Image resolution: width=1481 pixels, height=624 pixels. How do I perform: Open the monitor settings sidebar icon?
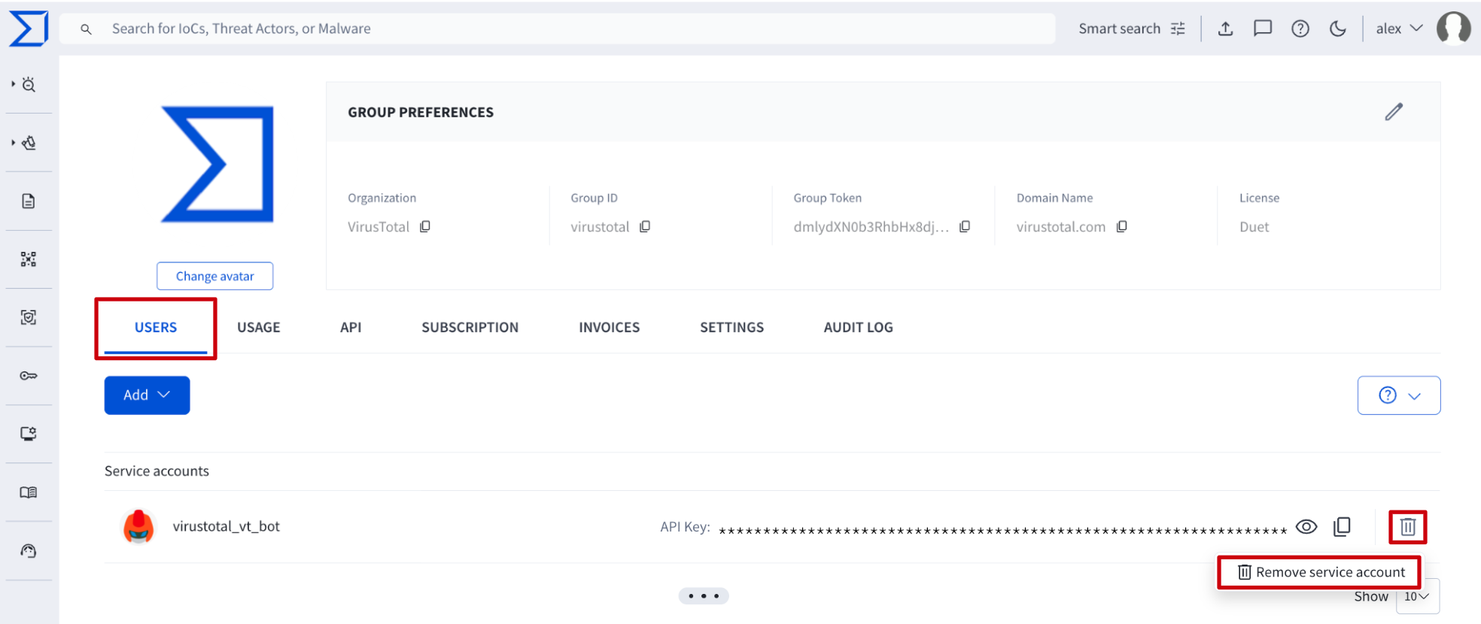[29, 434]
